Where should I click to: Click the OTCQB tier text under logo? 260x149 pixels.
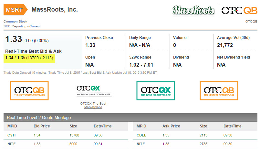[251, 22]
